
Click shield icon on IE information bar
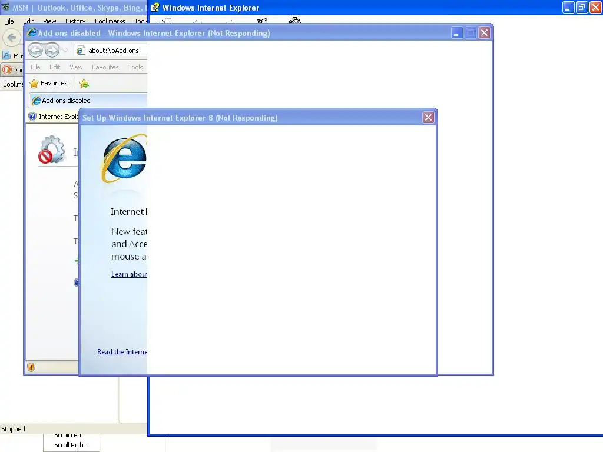(32, 117)
